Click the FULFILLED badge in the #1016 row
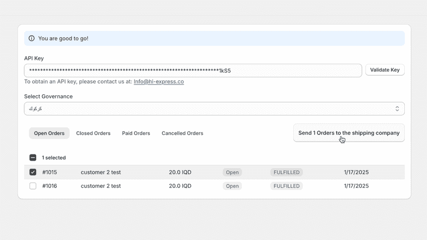Screen dimensions: 427x240 tap(287, 186)
